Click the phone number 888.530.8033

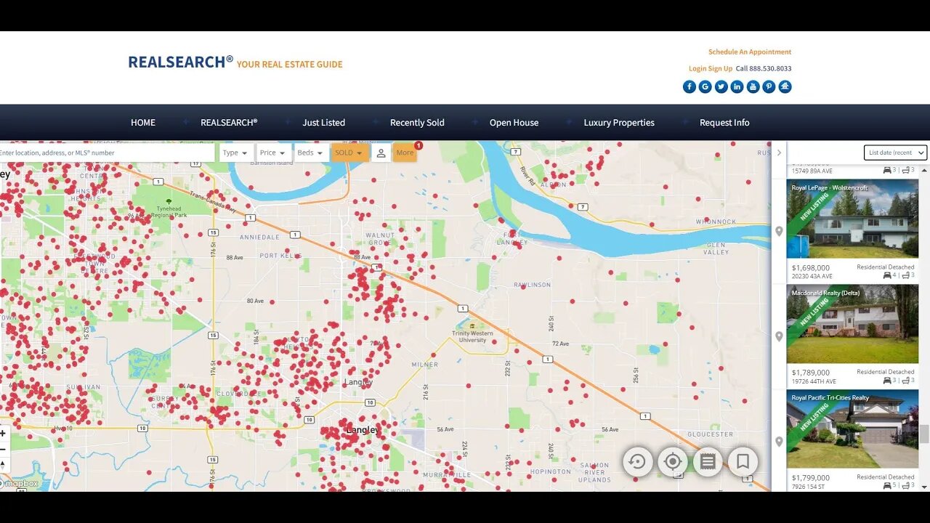click(x=770, y=69)
